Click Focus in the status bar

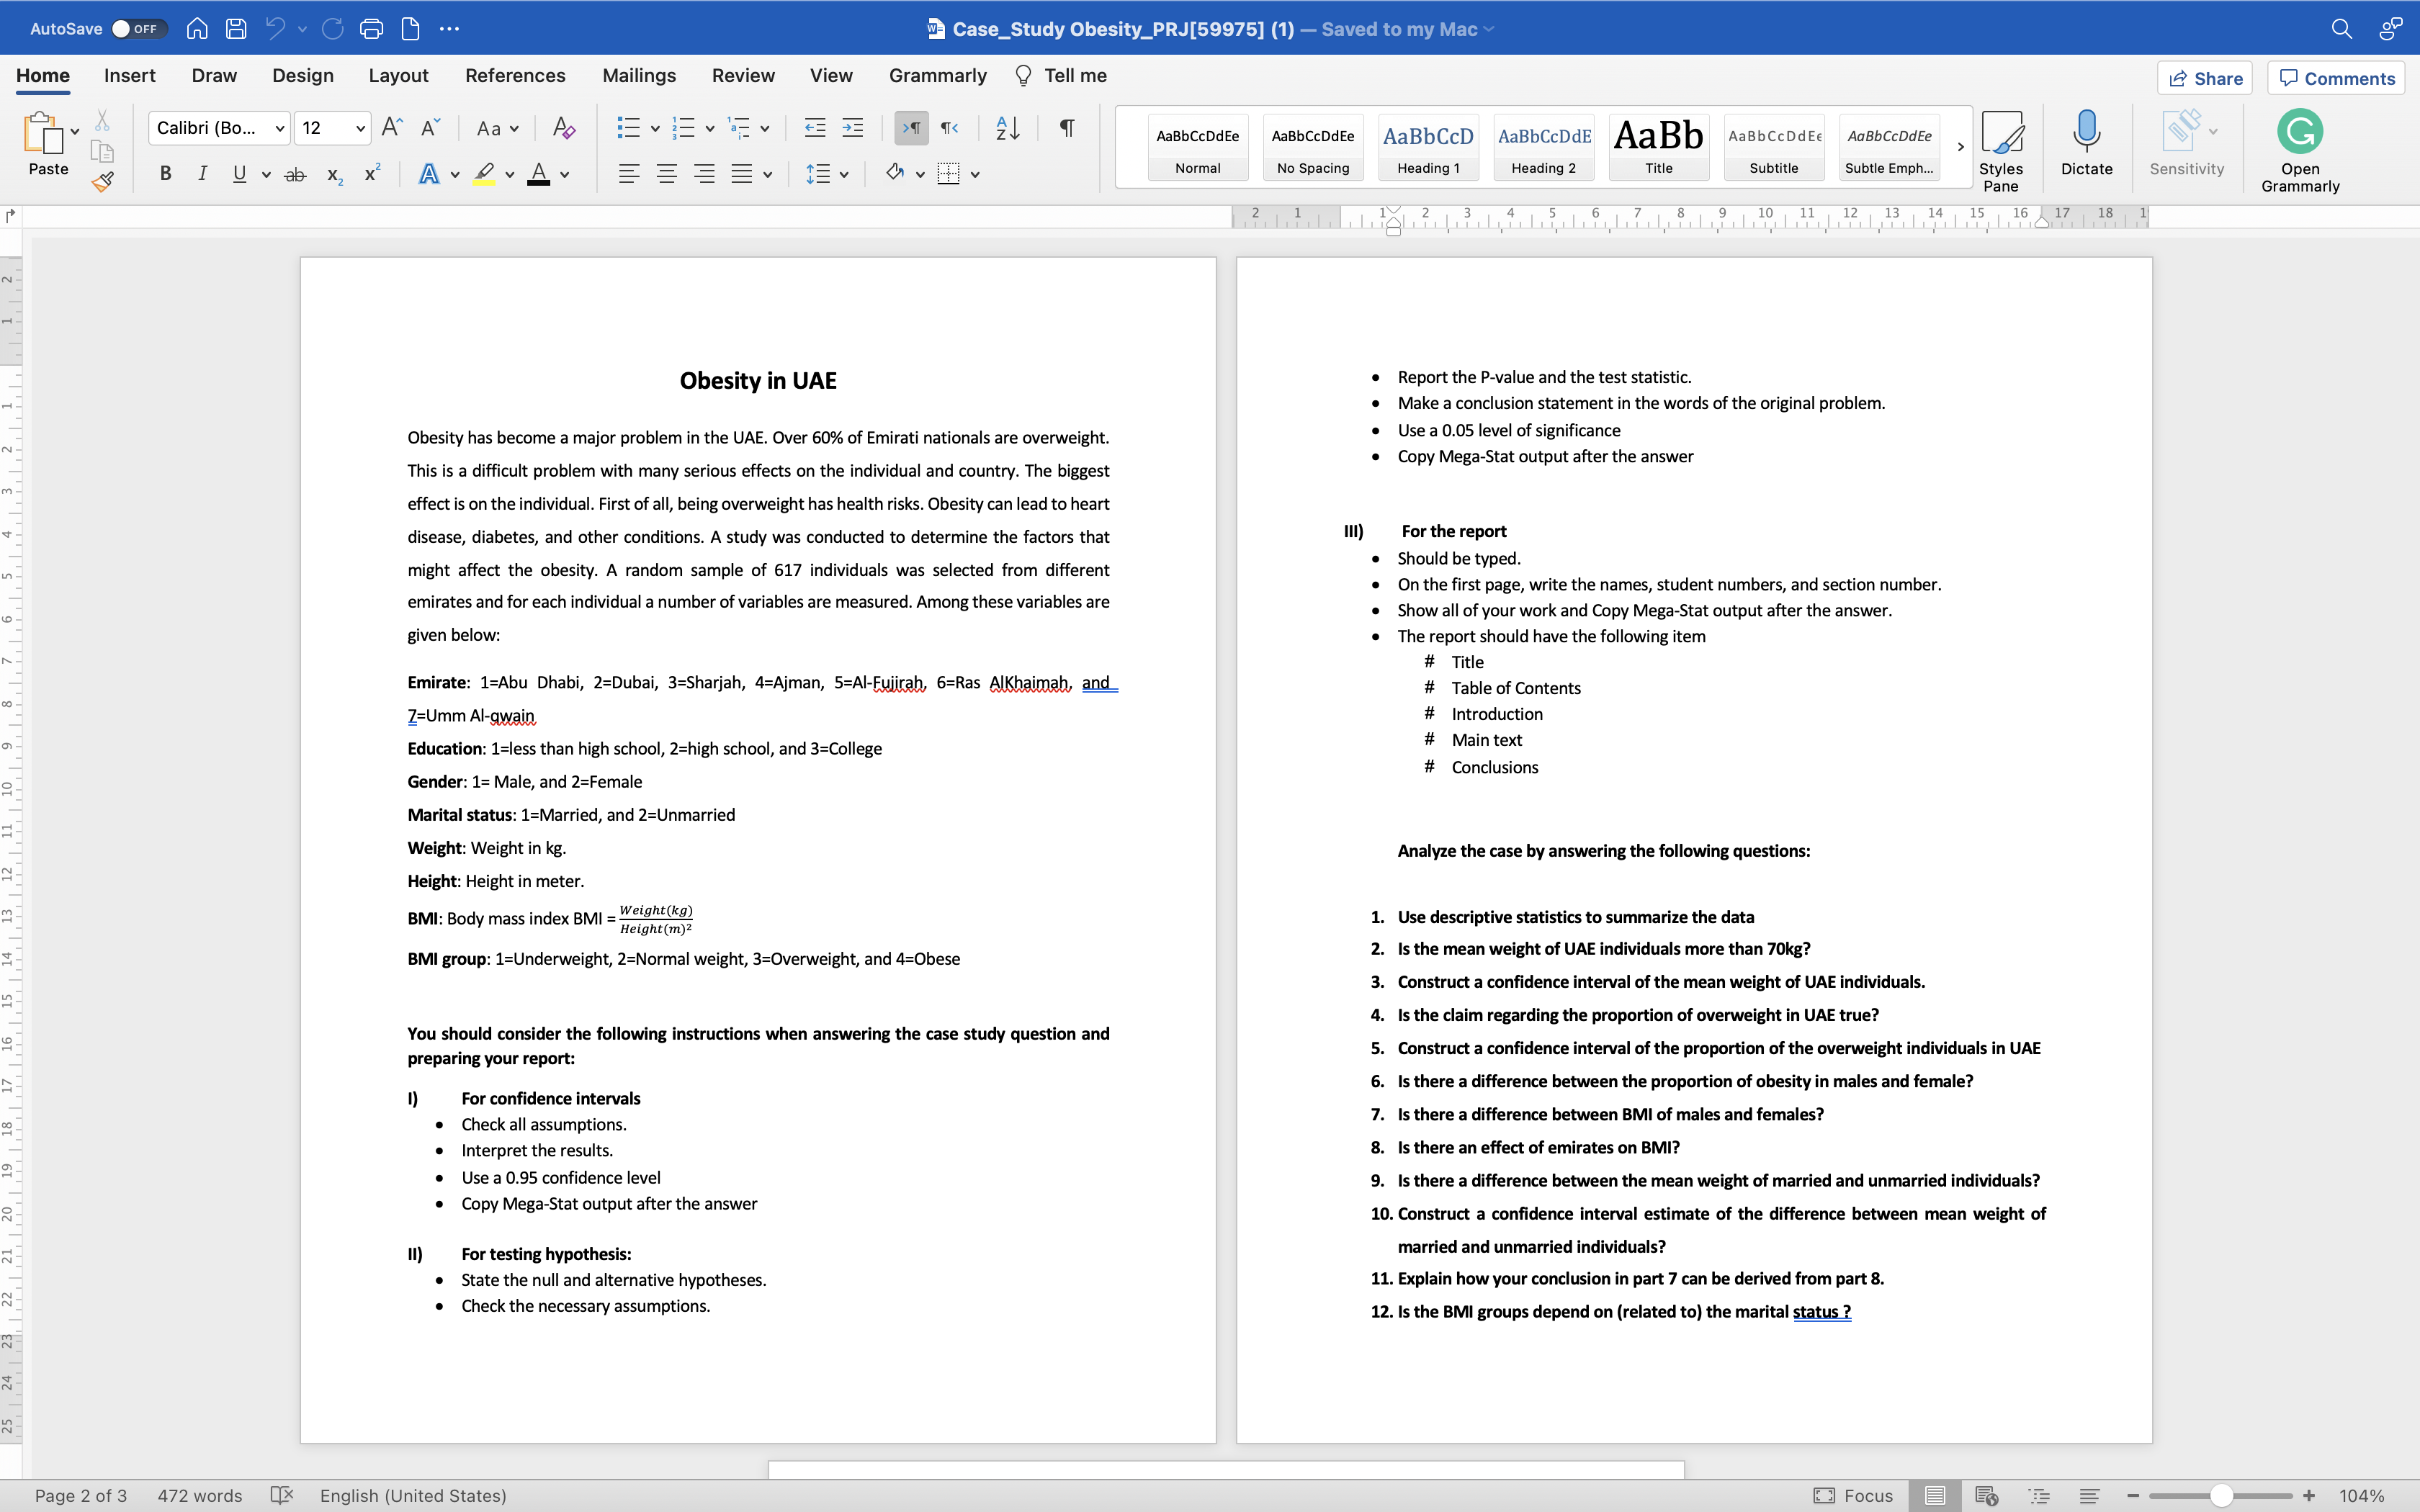pos(1853,1495)
